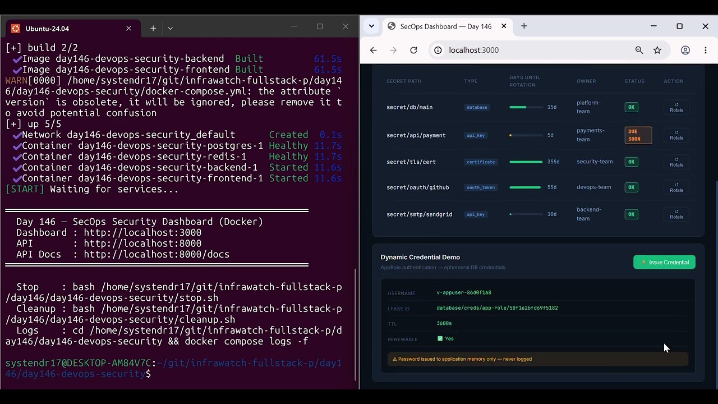Click the secret/smtp/sendgrid path
Image resolution: width=718 pixels, height=404 pixels.
419,214
